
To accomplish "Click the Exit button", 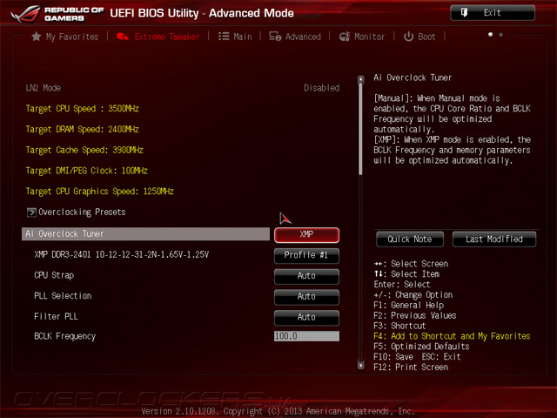I will point(493,13).
